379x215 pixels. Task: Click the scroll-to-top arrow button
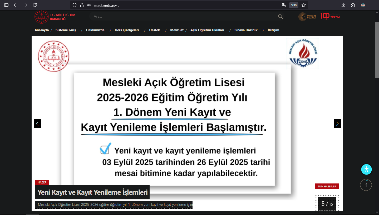tap(366, 185)
